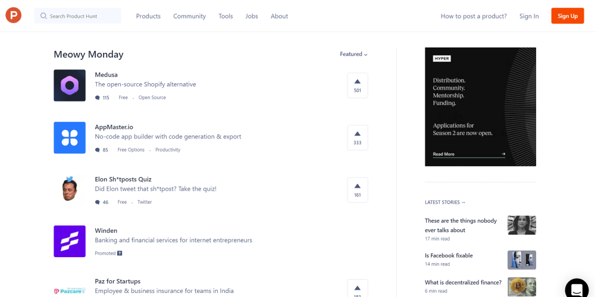Open the Winden product title
The image size is (595, 297).
point(106,230)
